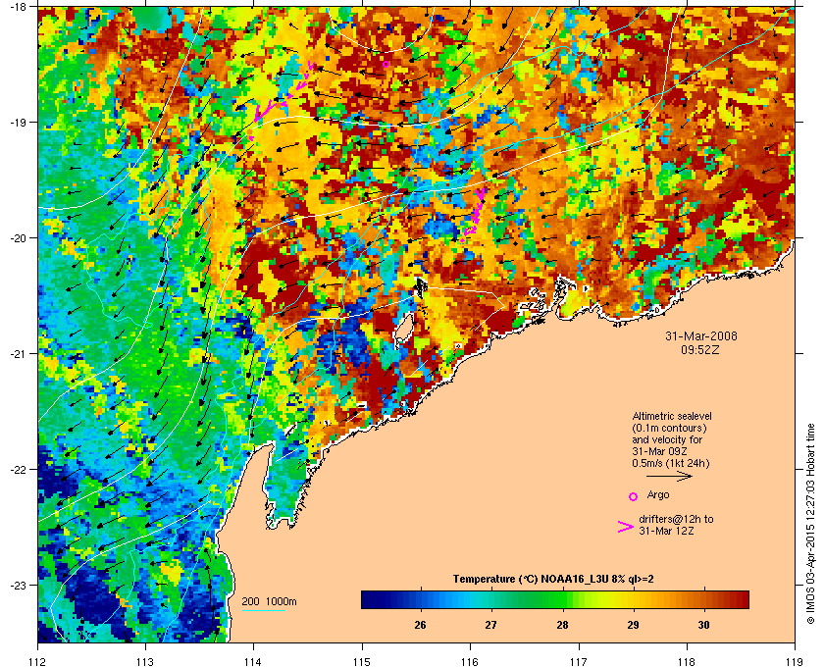Click the colorbar title 'Temperature (°C) NOAA16_L3U 8% ql>=2'
This screenshot has height=667, width=824.
[x=553, y=580]
